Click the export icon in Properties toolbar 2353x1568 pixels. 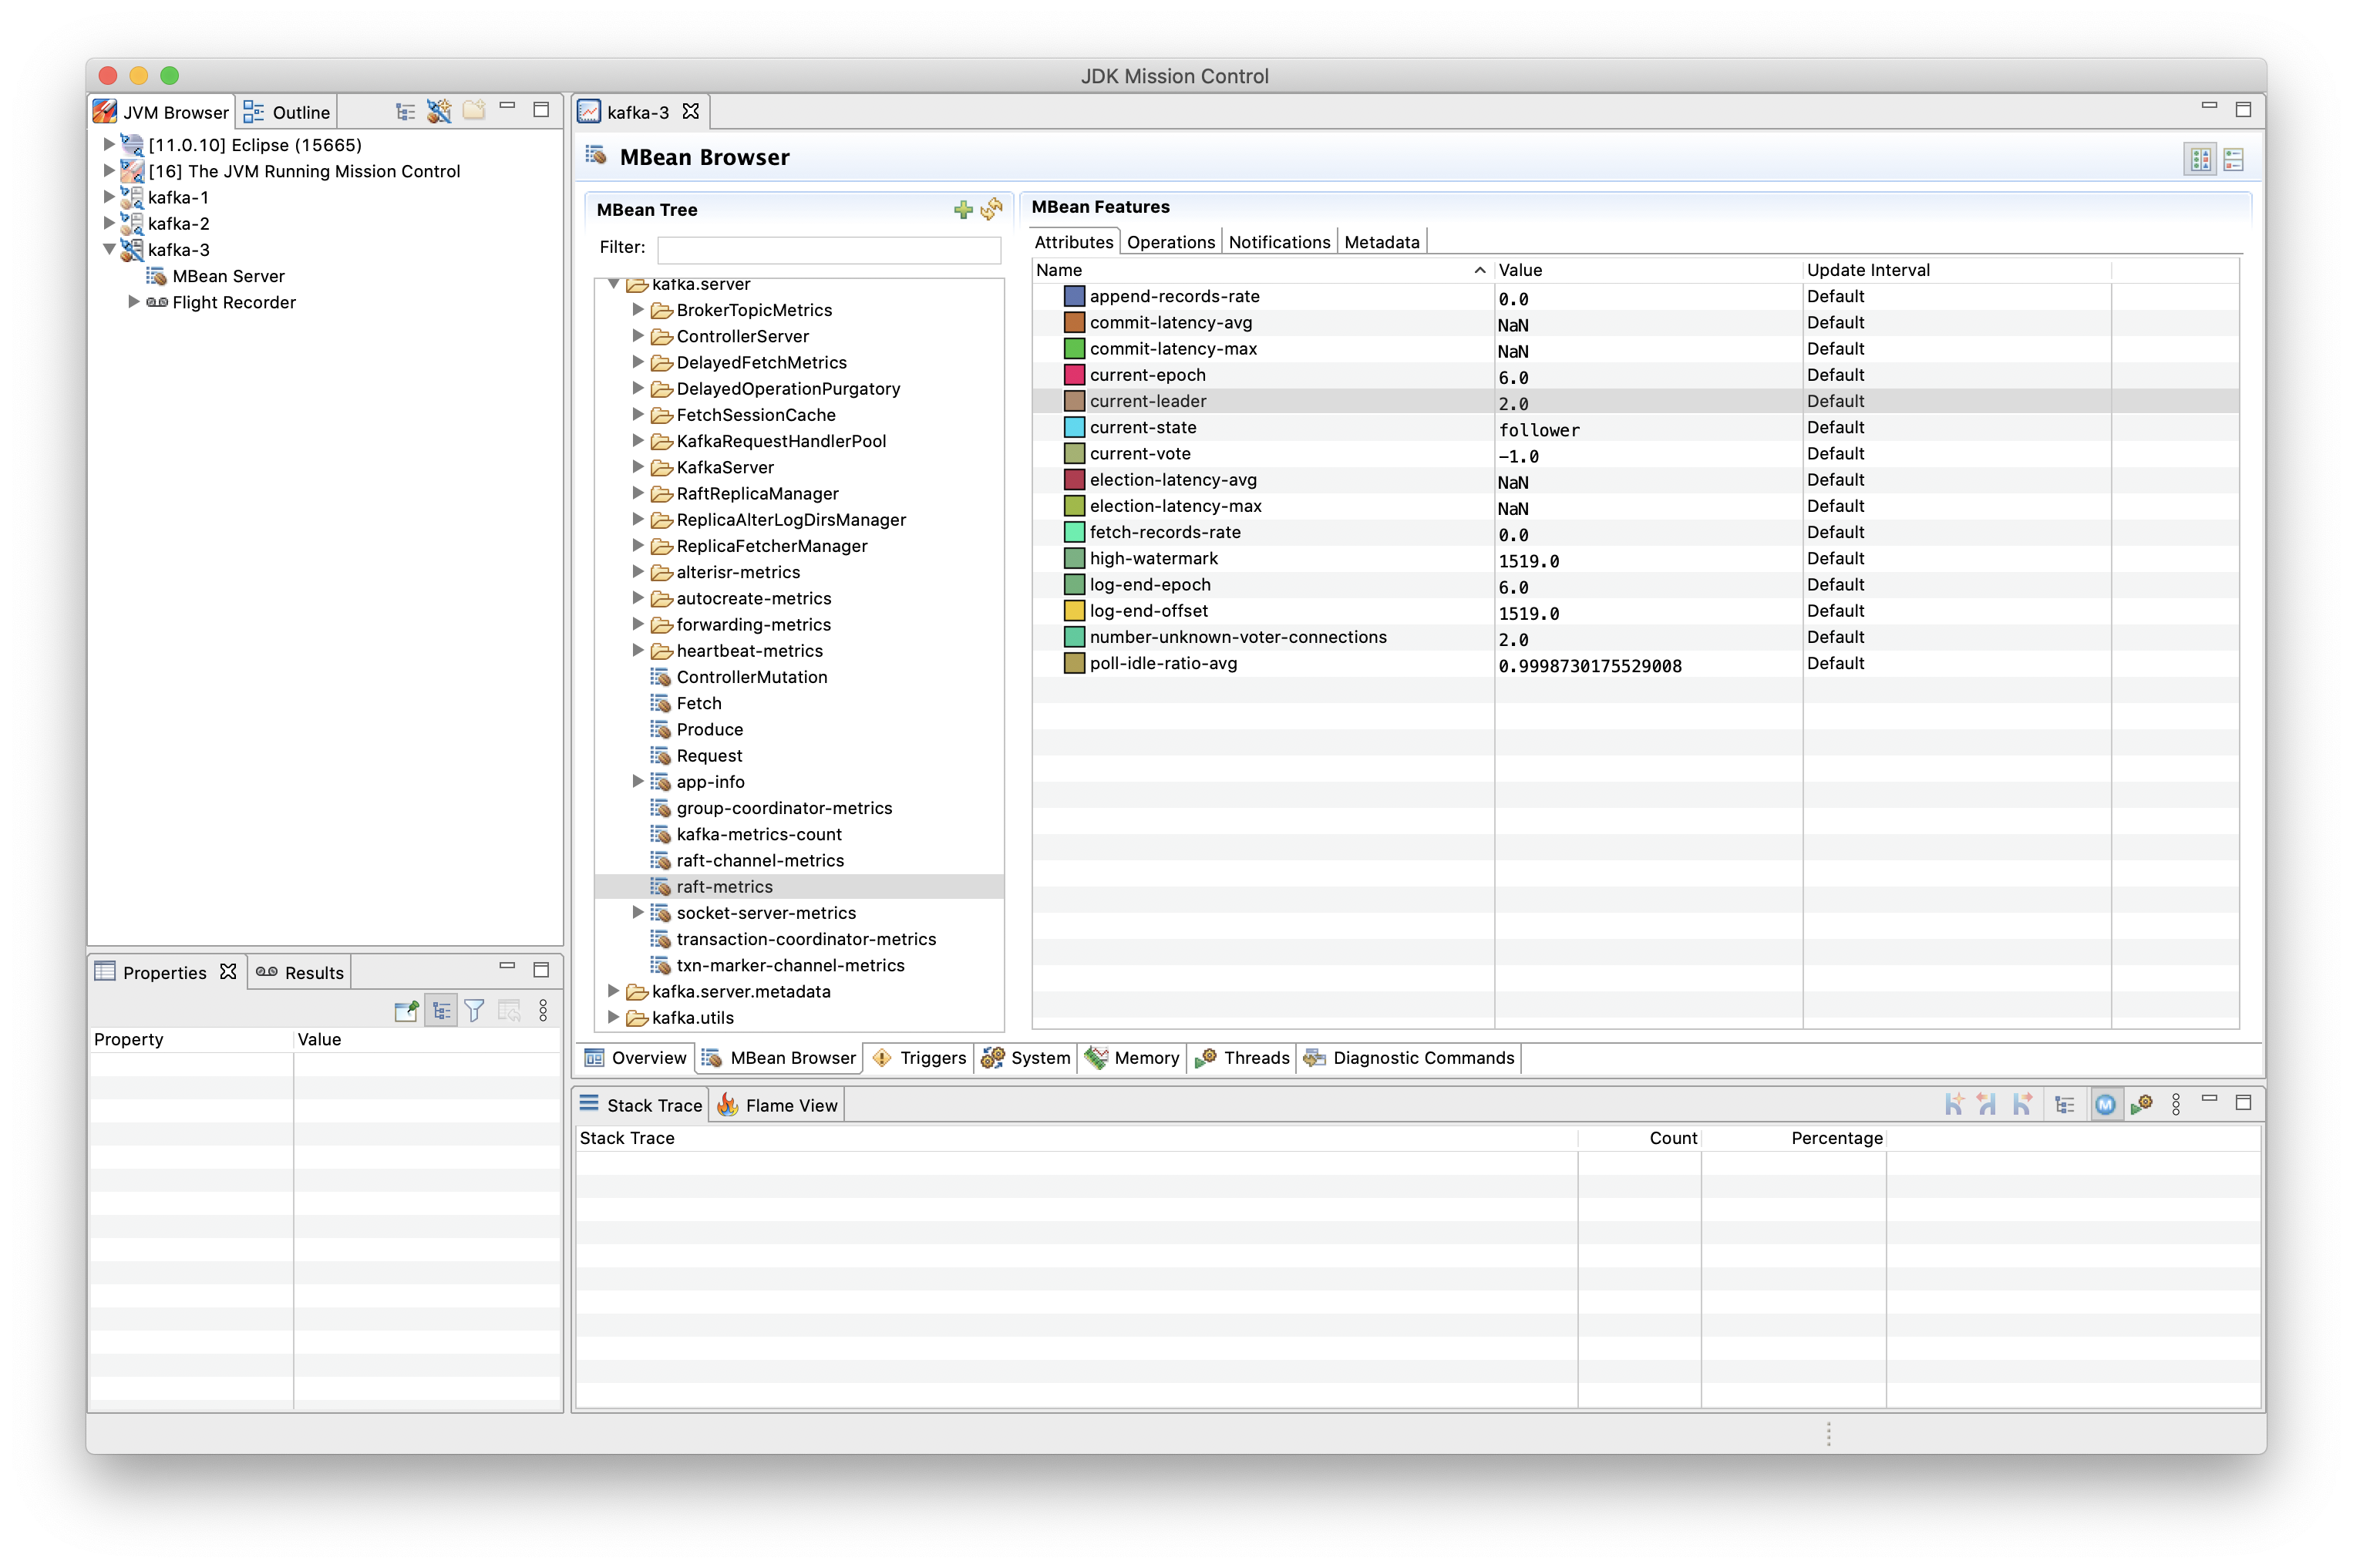(406, 1011)
